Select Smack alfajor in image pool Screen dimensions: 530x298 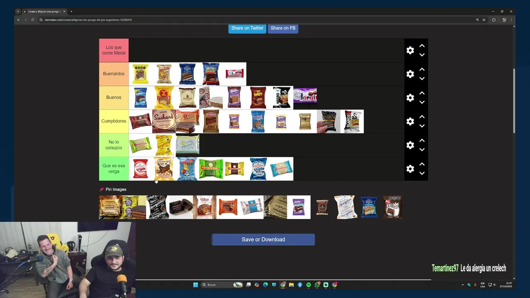pyautogui.click(x=228, y=207)
